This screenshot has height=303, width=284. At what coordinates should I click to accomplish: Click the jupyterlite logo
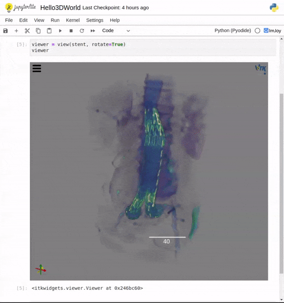pyautogui.click(x=20, y=8)
